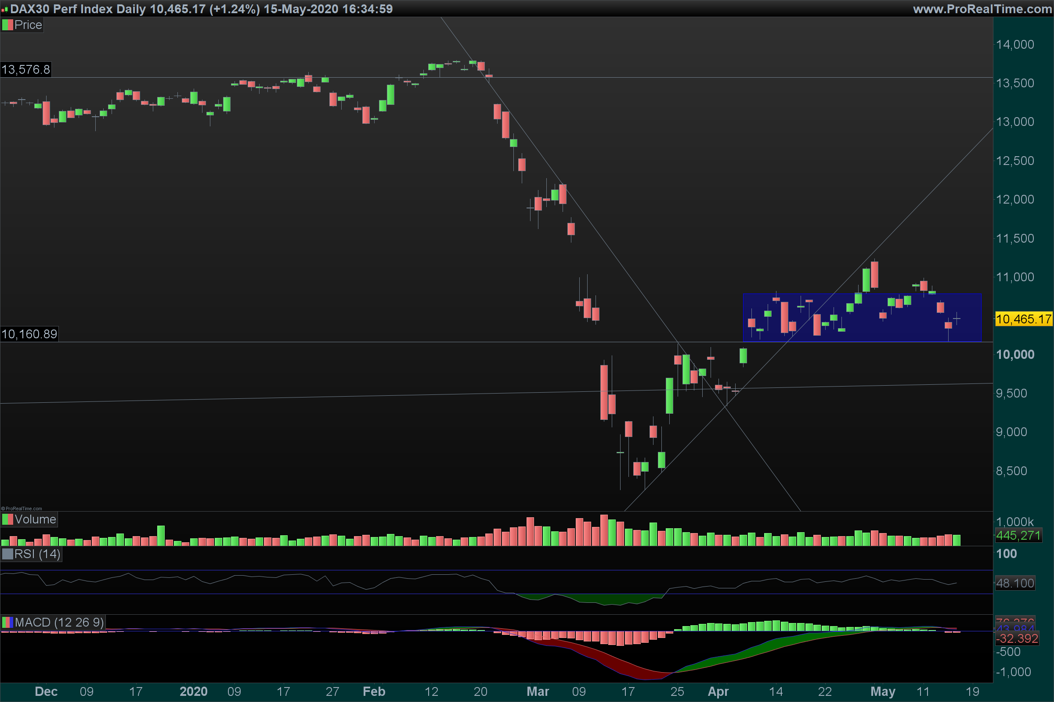The image size is (1054, 702).
Task: Click the green 445,271 volume value tag
Action: pyautogui.click(x=1018, y=535)
